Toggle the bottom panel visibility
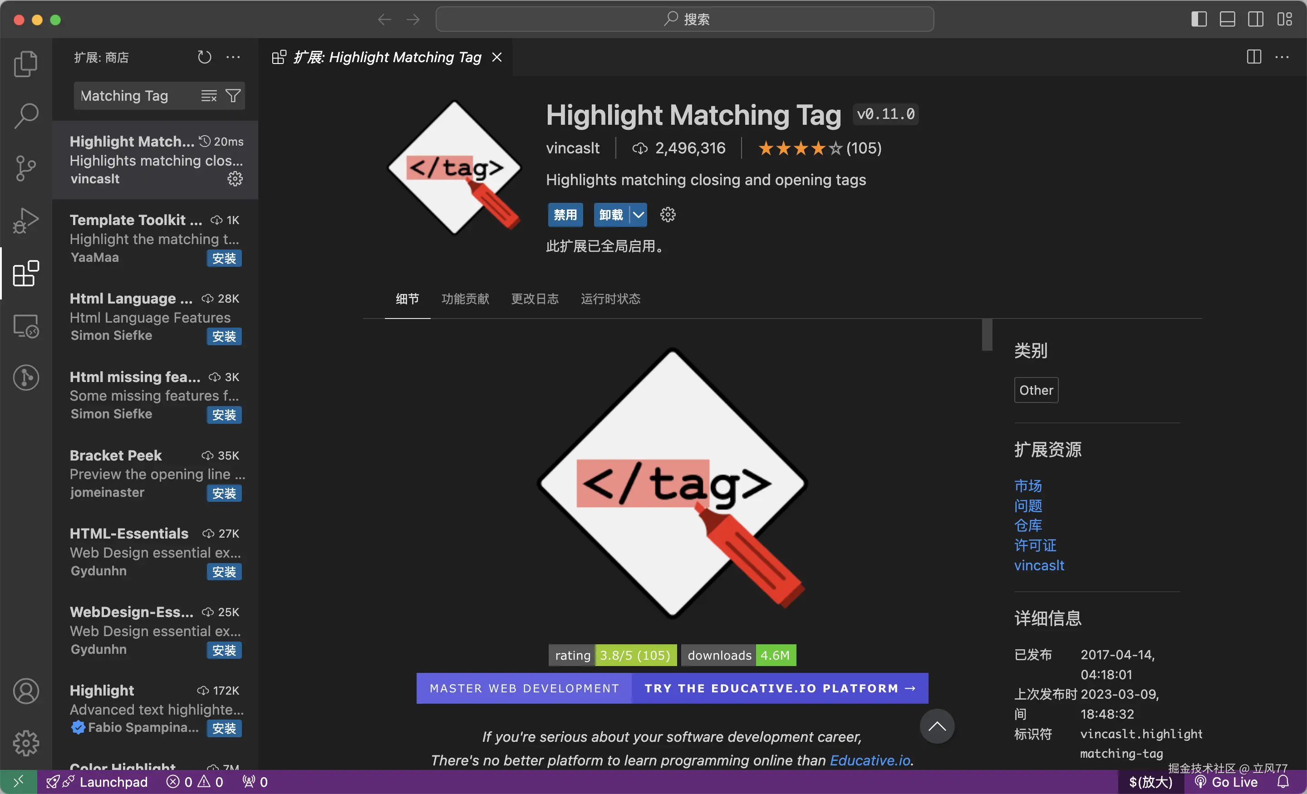The image size is (1307, 794). pos(1227,20)
